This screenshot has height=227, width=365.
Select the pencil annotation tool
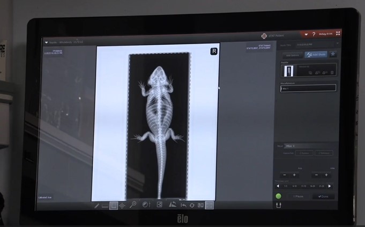97,206
